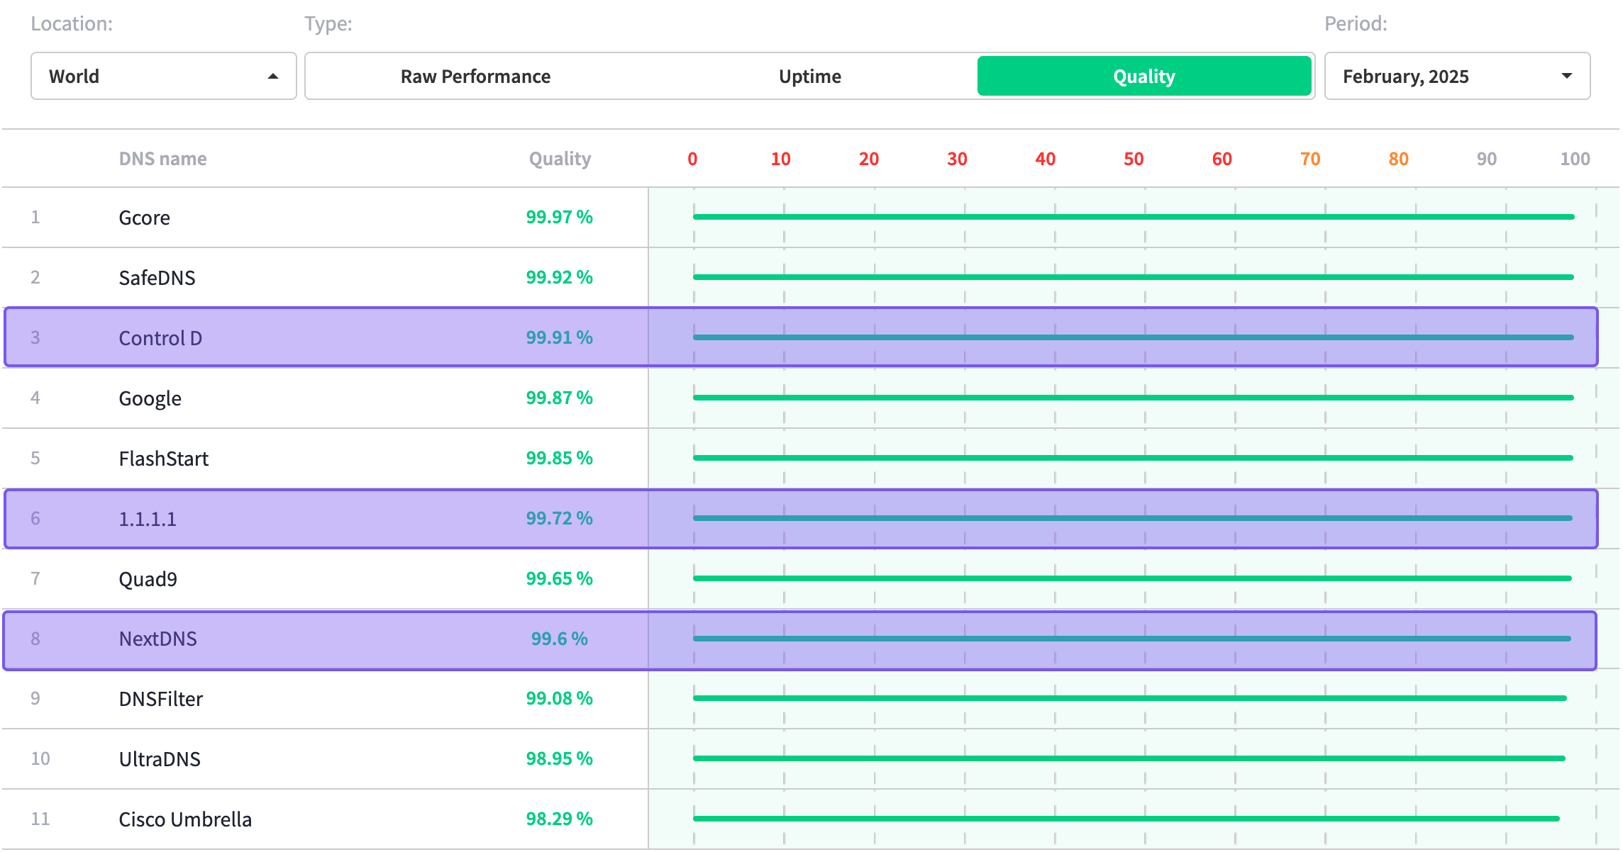Switch to Raw Performance type
This screenshot has width=1623, height=852.
tap(475, 76)
